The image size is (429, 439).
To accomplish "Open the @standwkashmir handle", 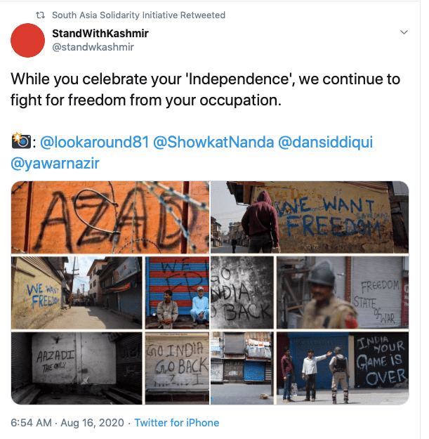I will pyautogui.click(x=93, y=47).
